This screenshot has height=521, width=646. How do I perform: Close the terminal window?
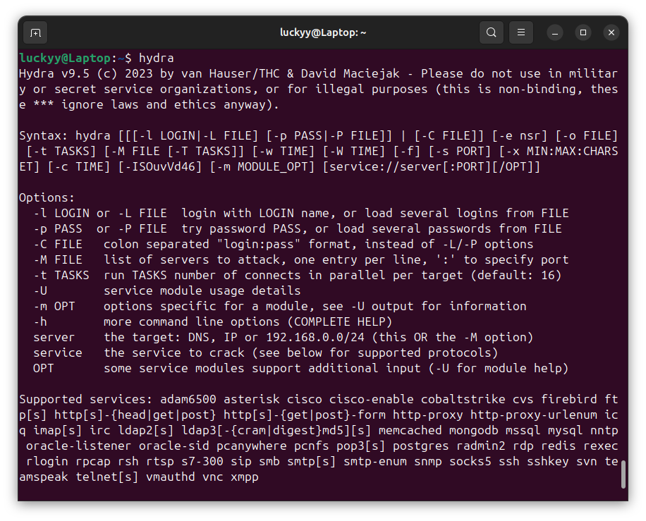click(x=611, y=32)
